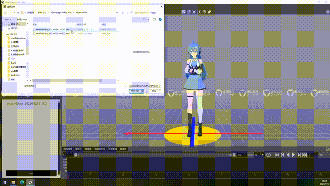Click the change view icon in file dialog
This screenshot has width=330, height=186.
tap(144, 20)
